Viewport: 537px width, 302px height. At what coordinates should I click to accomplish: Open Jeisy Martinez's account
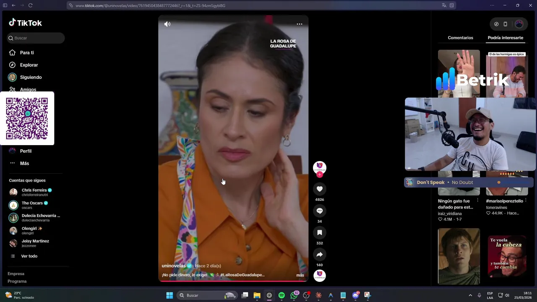click(x=36, y=243)
